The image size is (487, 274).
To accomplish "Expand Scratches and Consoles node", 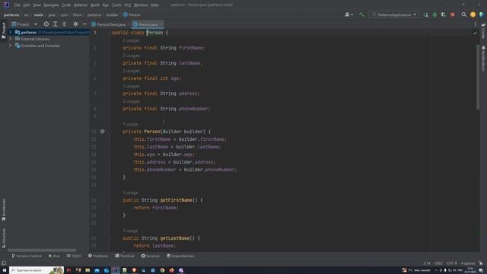I will pyautogui.click(x=10, y=46).
